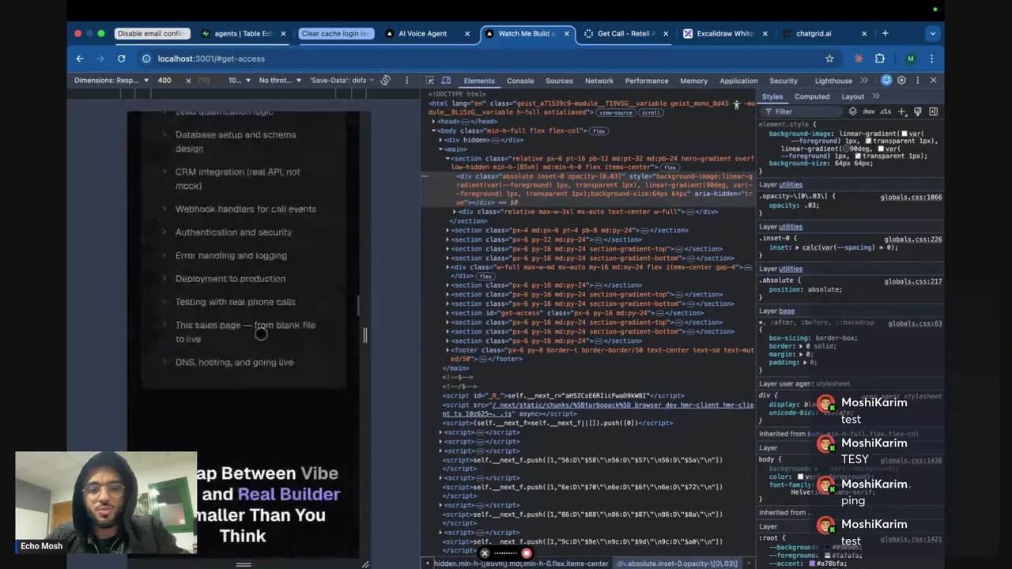Rotate the device viewport
The height and width of the screenshot is (569, 1012).
coord(385,81)
